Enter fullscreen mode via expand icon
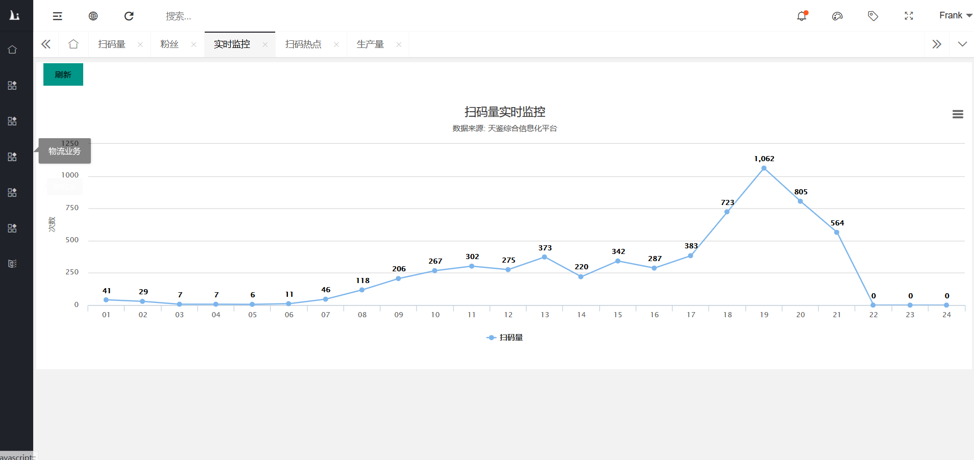 pos(909,16)
